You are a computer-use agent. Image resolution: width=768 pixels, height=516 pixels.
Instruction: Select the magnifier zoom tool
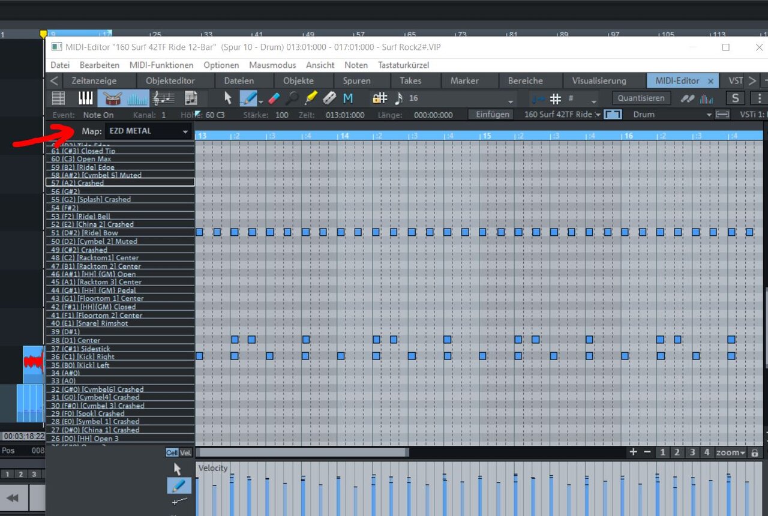[292, 98]
